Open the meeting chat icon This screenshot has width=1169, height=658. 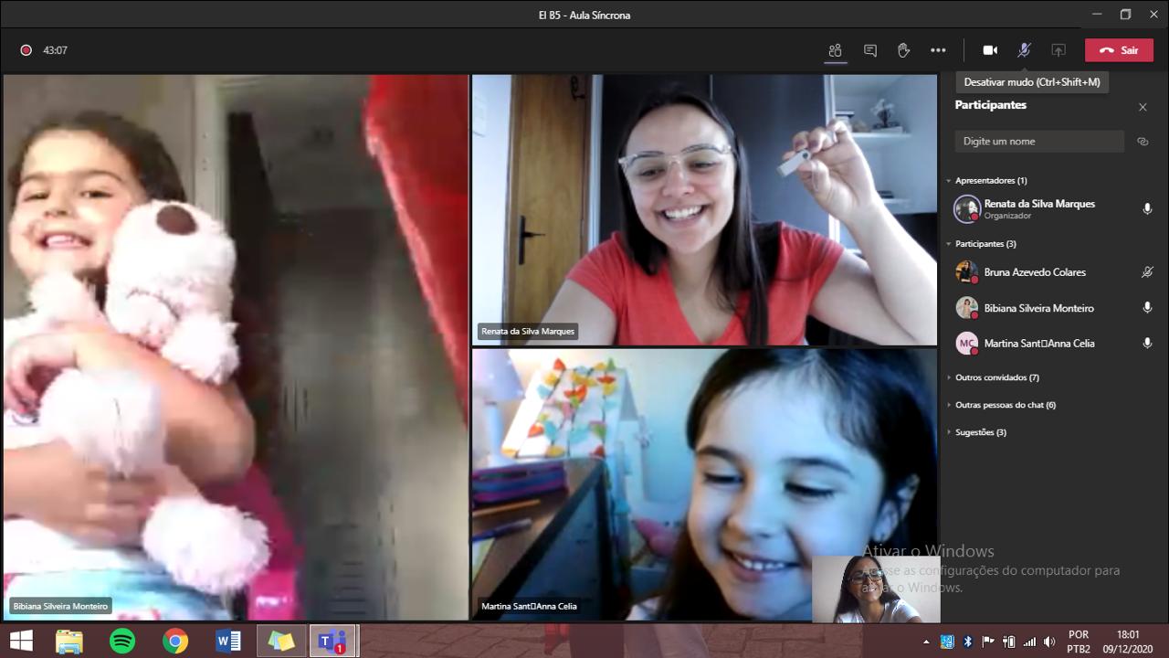point(870,50)
